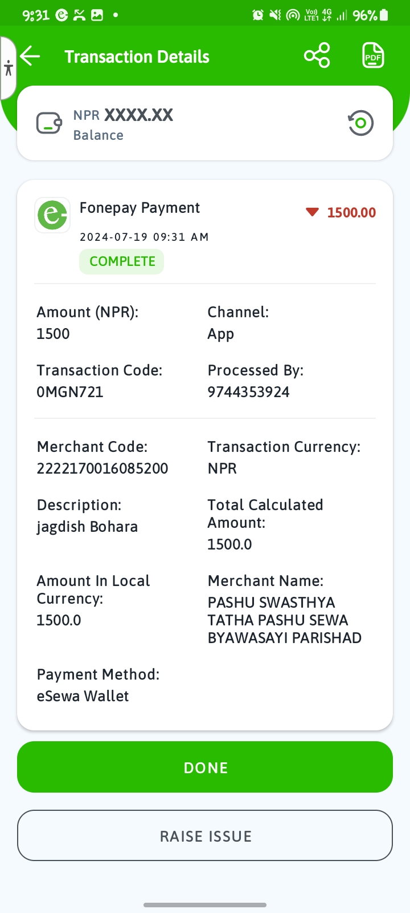Tap the back arrow icon

click(30, 56)
